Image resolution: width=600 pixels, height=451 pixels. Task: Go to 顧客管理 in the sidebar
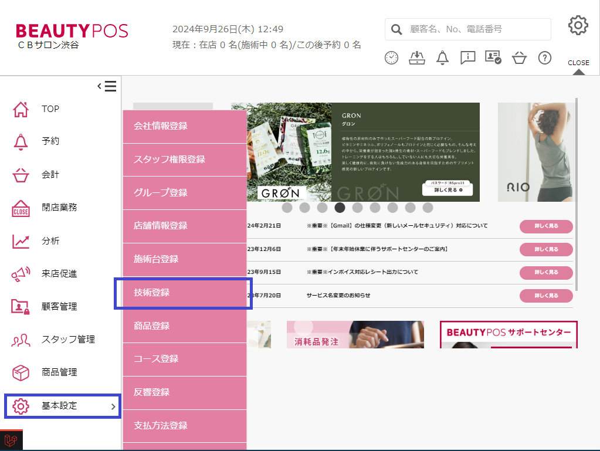[59, 306]
